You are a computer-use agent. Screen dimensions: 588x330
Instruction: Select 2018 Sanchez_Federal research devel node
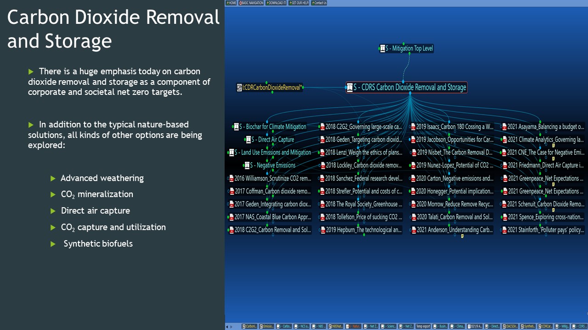361,178
